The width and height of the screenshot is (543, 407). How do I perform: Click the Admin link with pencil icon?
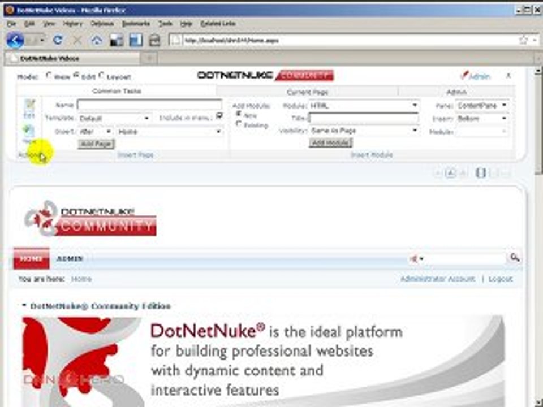coord(476,76)
